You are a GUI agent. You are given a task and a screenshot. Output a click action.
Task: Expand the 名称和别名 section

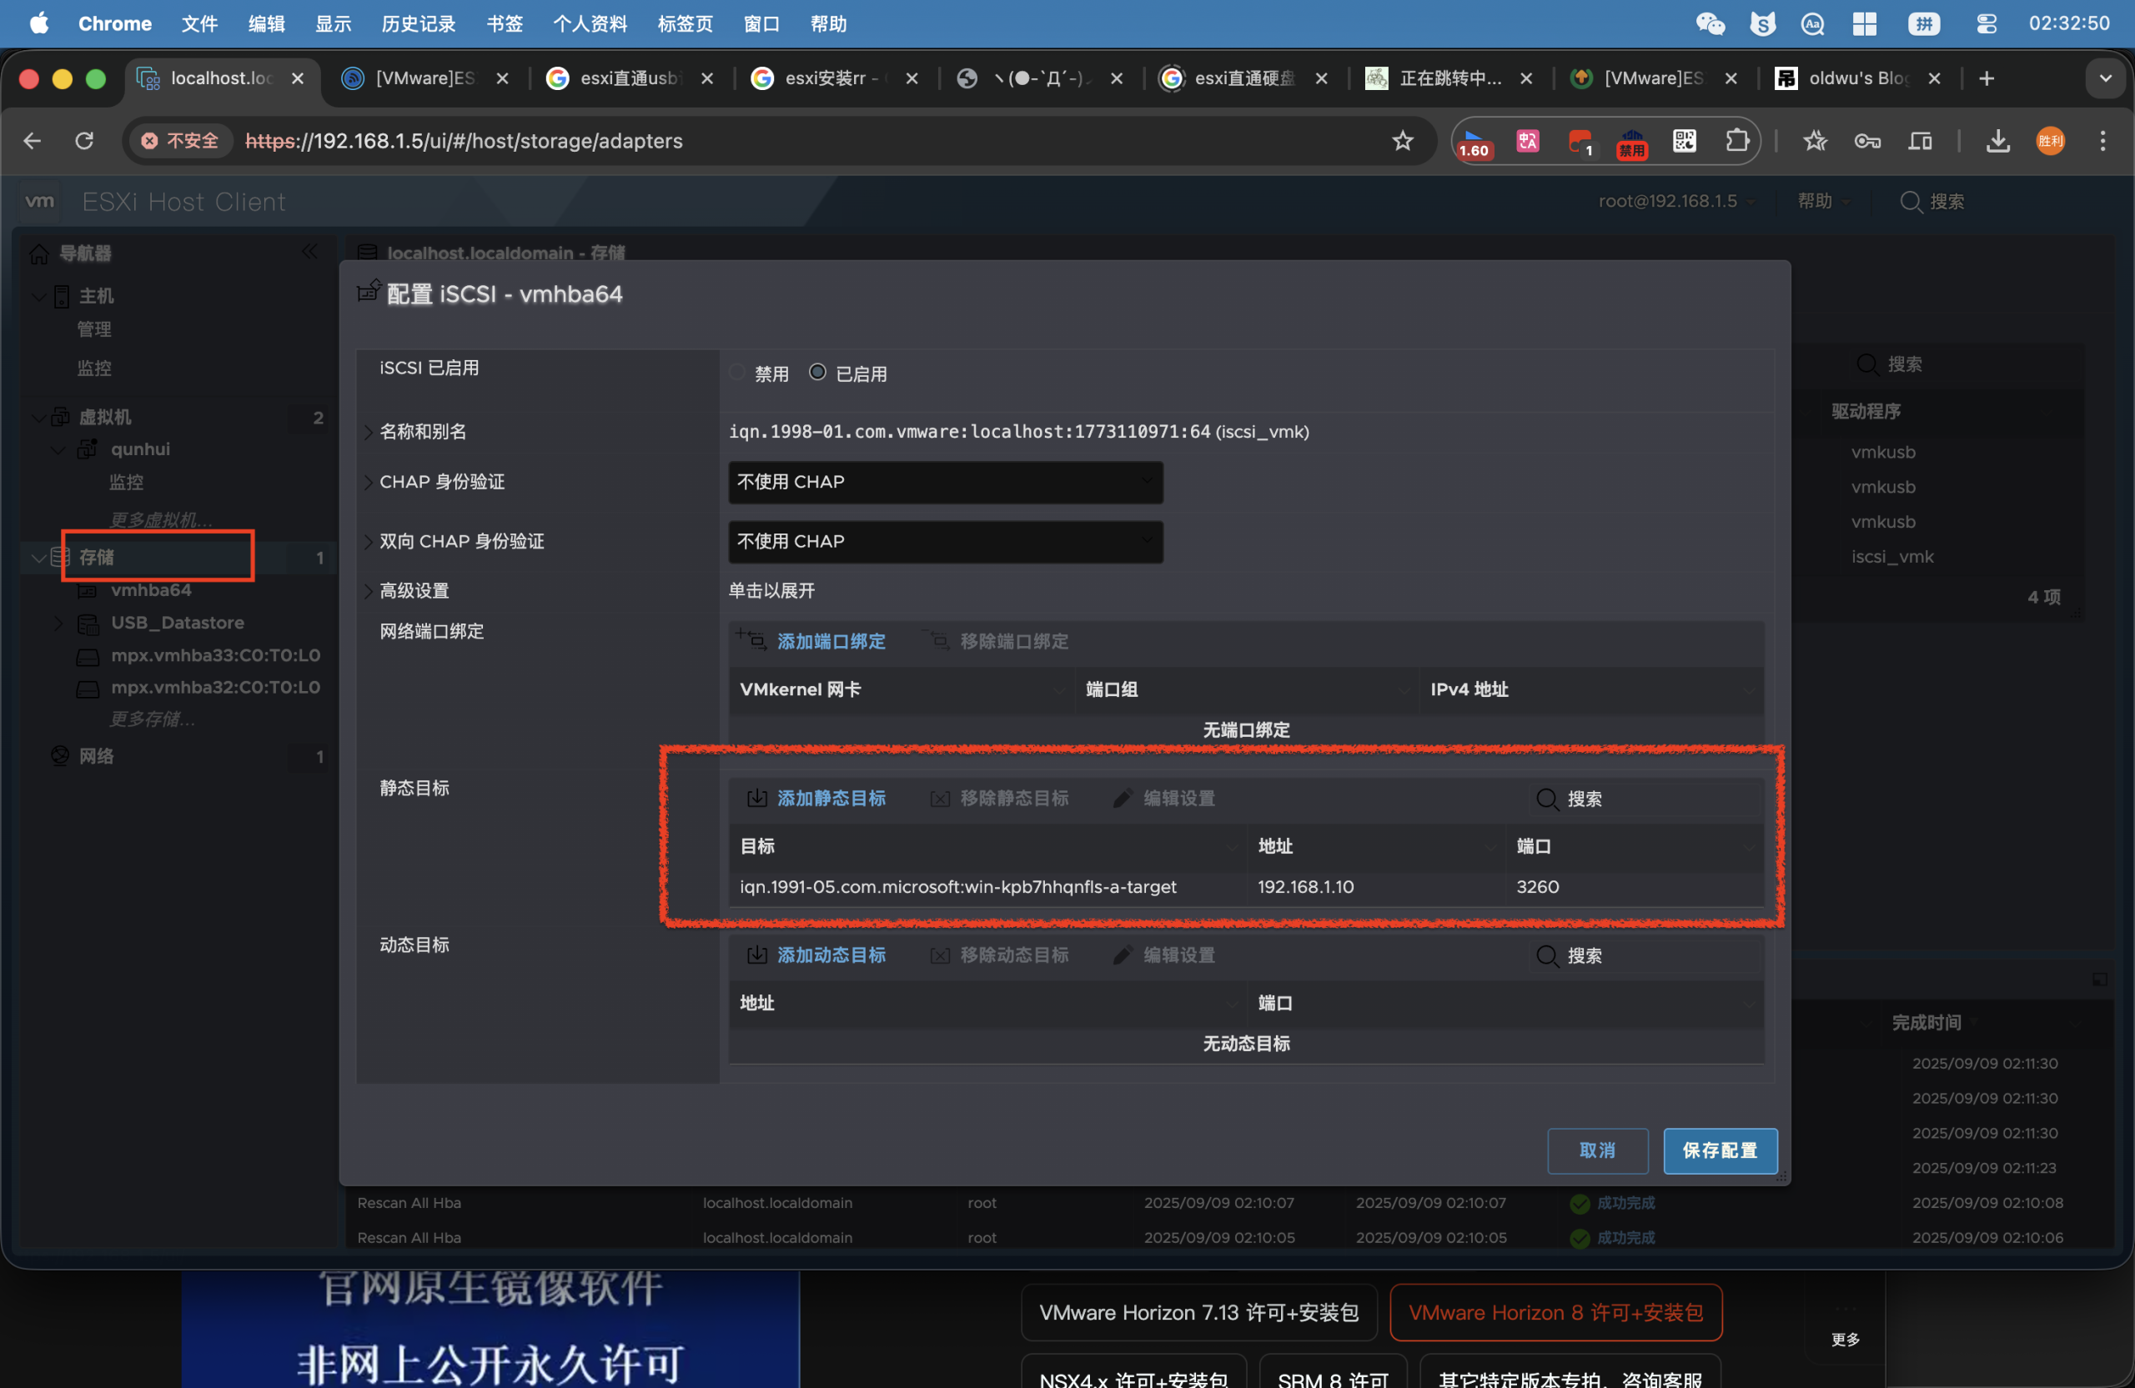click(x=422, y=431)
